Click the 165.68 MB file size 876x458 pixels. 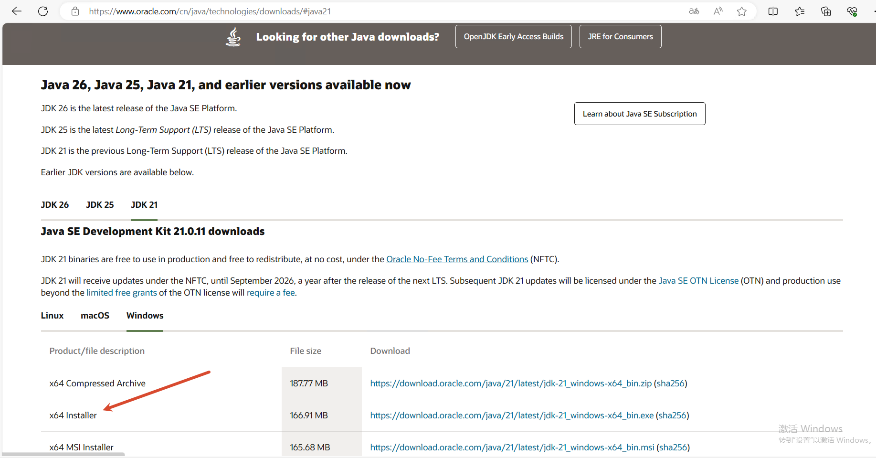coord(310,447)
